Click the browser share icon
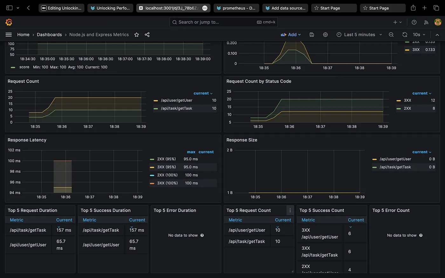The image size is (445, 278). pos(413,8)
